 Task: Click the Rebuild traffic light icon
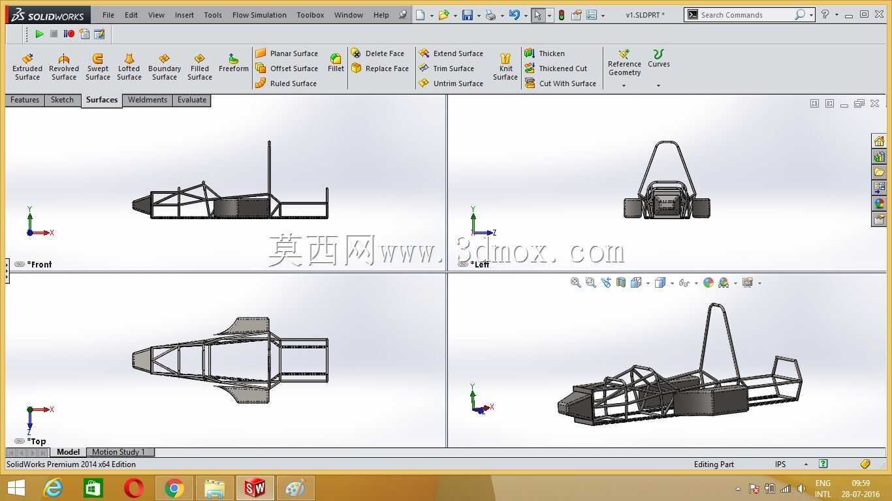click(x=561, y=14)
